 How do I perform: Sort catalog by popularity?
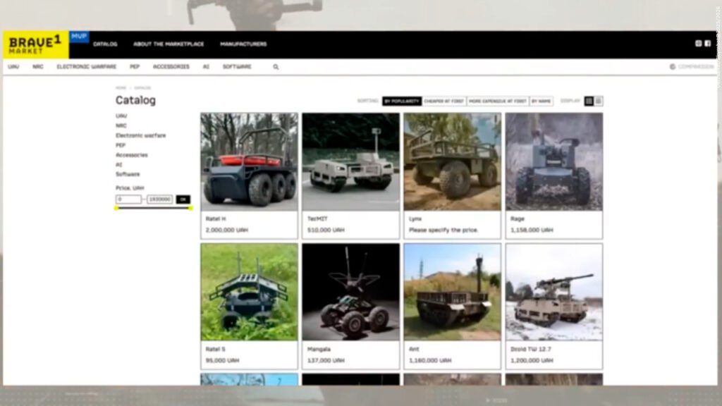click(x=402, y=101)
